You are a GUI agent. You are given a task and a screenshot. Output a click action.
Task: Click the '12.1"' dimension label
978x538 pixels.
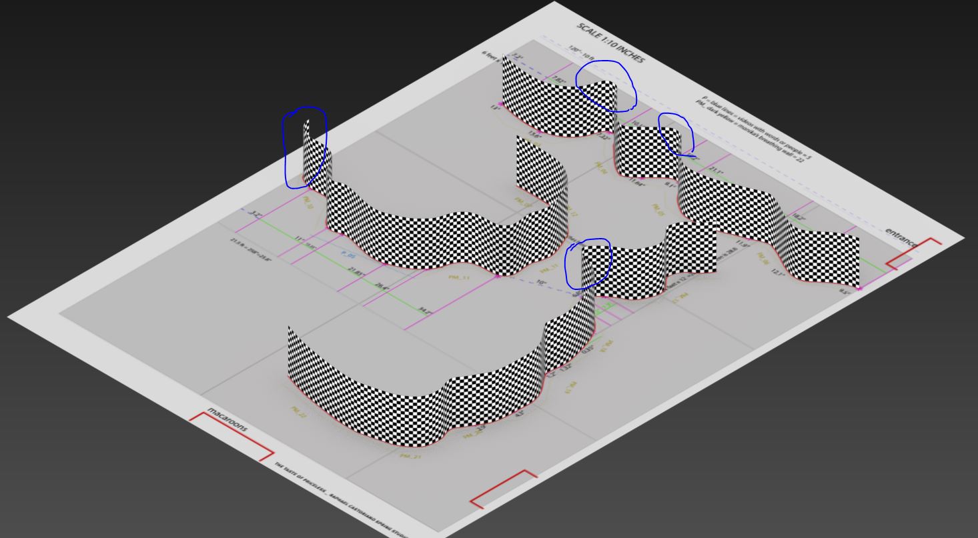point(778,272)
